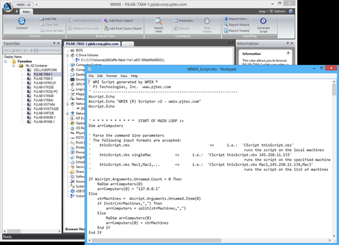Expand the C Drive Volume node
The height and width of the screenshot is (245, 339).
point(67,56)
